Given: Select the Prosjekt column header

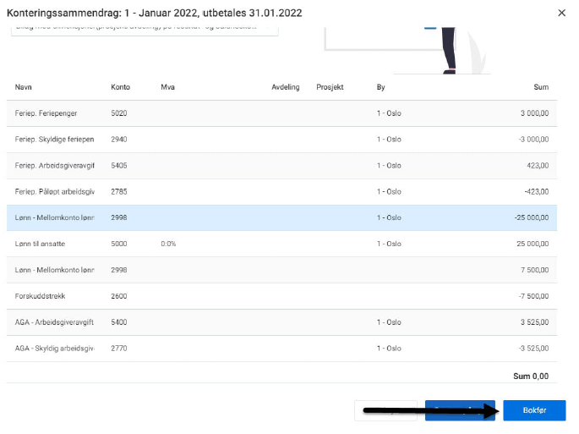Looking at the screenshot, I should [x=330, y=87].
